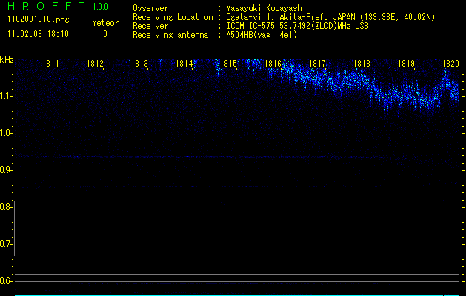The height and width of the screenshot is (296, 466).
Task: Click the Ovserver label
Action: (150, 8)
